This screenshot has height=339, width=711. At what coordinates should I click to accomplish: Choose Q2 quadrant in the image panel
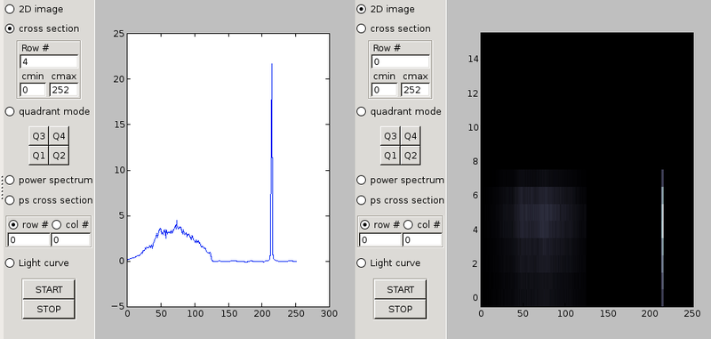411,156
